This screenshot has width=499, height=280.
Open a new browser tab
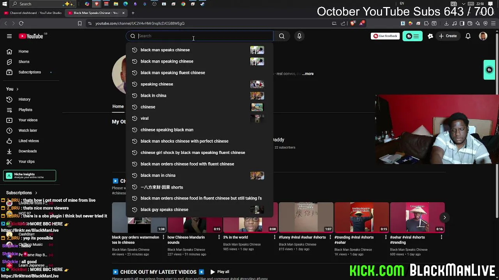(x=133, y=13)
